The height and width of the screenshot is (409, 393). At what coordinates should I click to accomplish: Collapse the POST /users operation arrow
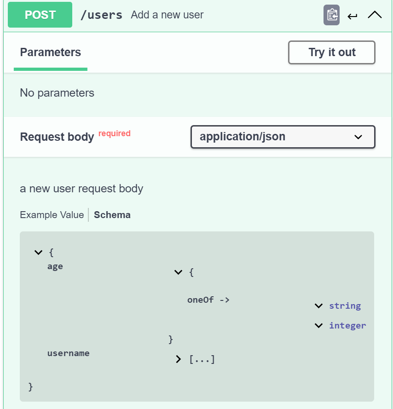click(x=375, y=15)
